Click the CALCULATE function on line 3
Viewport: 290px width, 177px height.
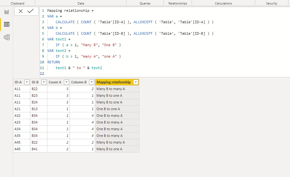coord(65,22)
